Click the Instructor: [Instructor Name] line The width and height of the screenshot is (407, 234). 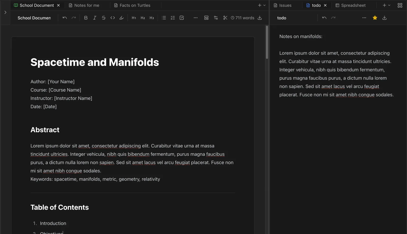(x=61, y=98)
